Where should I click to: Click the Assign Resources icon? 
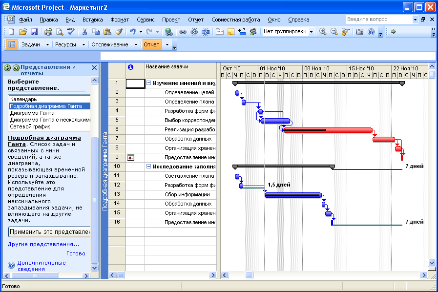click(x=253, y=32)
